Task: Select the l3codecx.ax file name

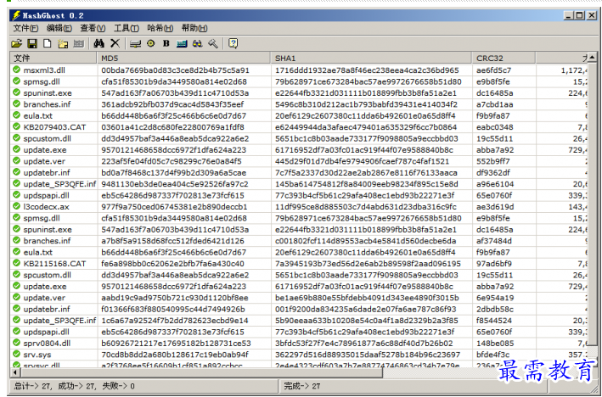Action: click(x=46, y=207)
